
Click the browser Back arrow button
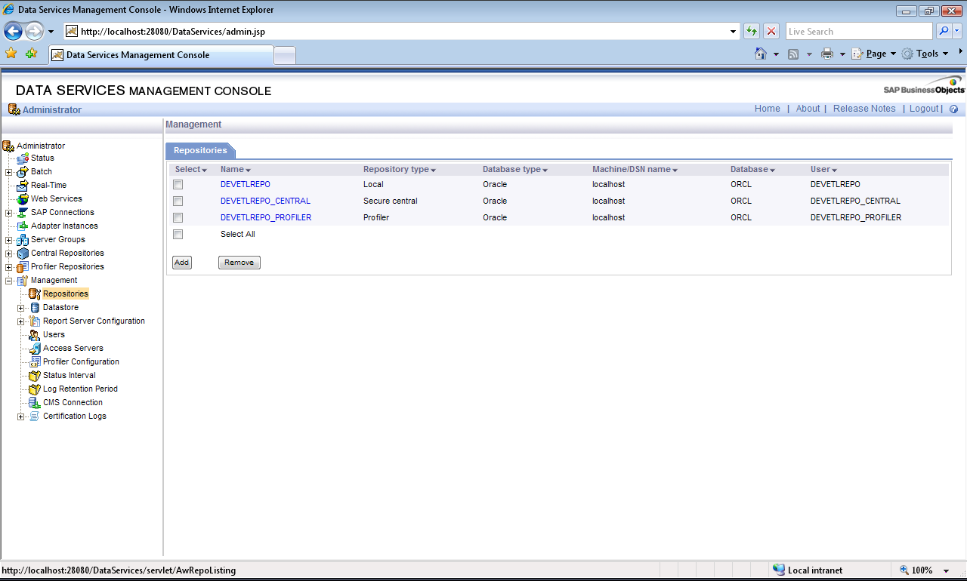(x=13, y=31)
